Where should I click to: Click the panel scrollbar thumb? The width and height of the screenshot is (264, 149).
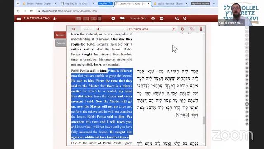(204, 120)
